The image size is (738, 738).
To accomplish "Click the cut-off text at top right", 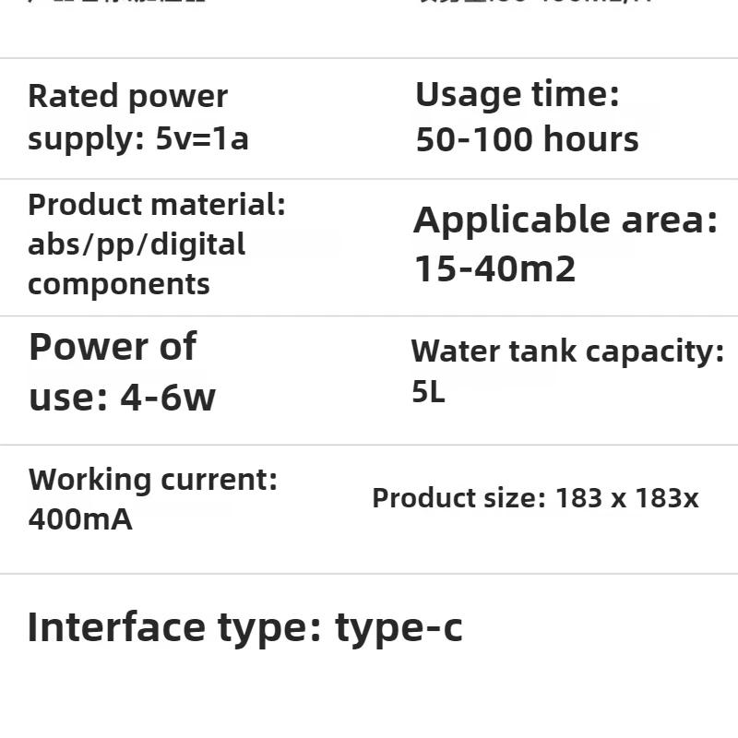I will click(535, 3).
